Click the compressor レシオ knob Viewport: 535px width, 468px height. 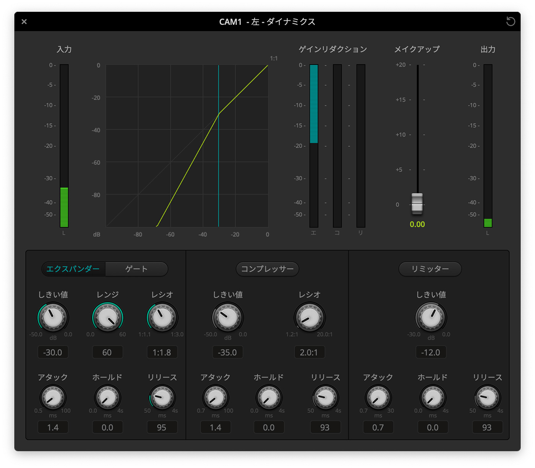[309, 317]
